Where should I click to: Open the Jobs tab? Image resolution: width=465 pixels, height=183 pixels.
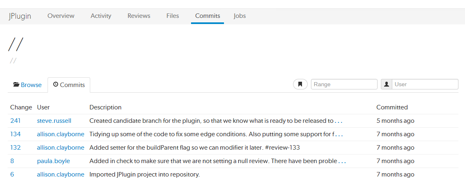[240, 16]
